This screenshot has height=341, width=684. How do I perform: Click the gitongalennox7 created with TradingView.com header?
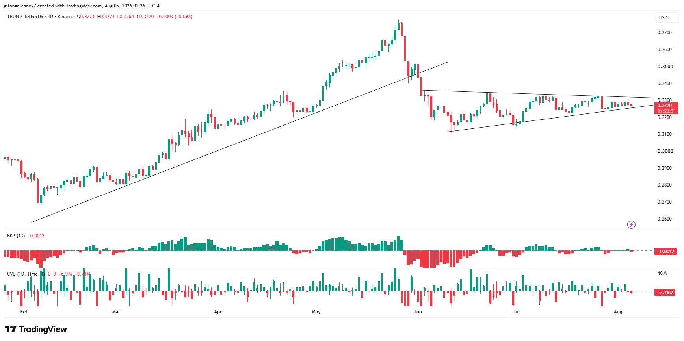point(82,6)
